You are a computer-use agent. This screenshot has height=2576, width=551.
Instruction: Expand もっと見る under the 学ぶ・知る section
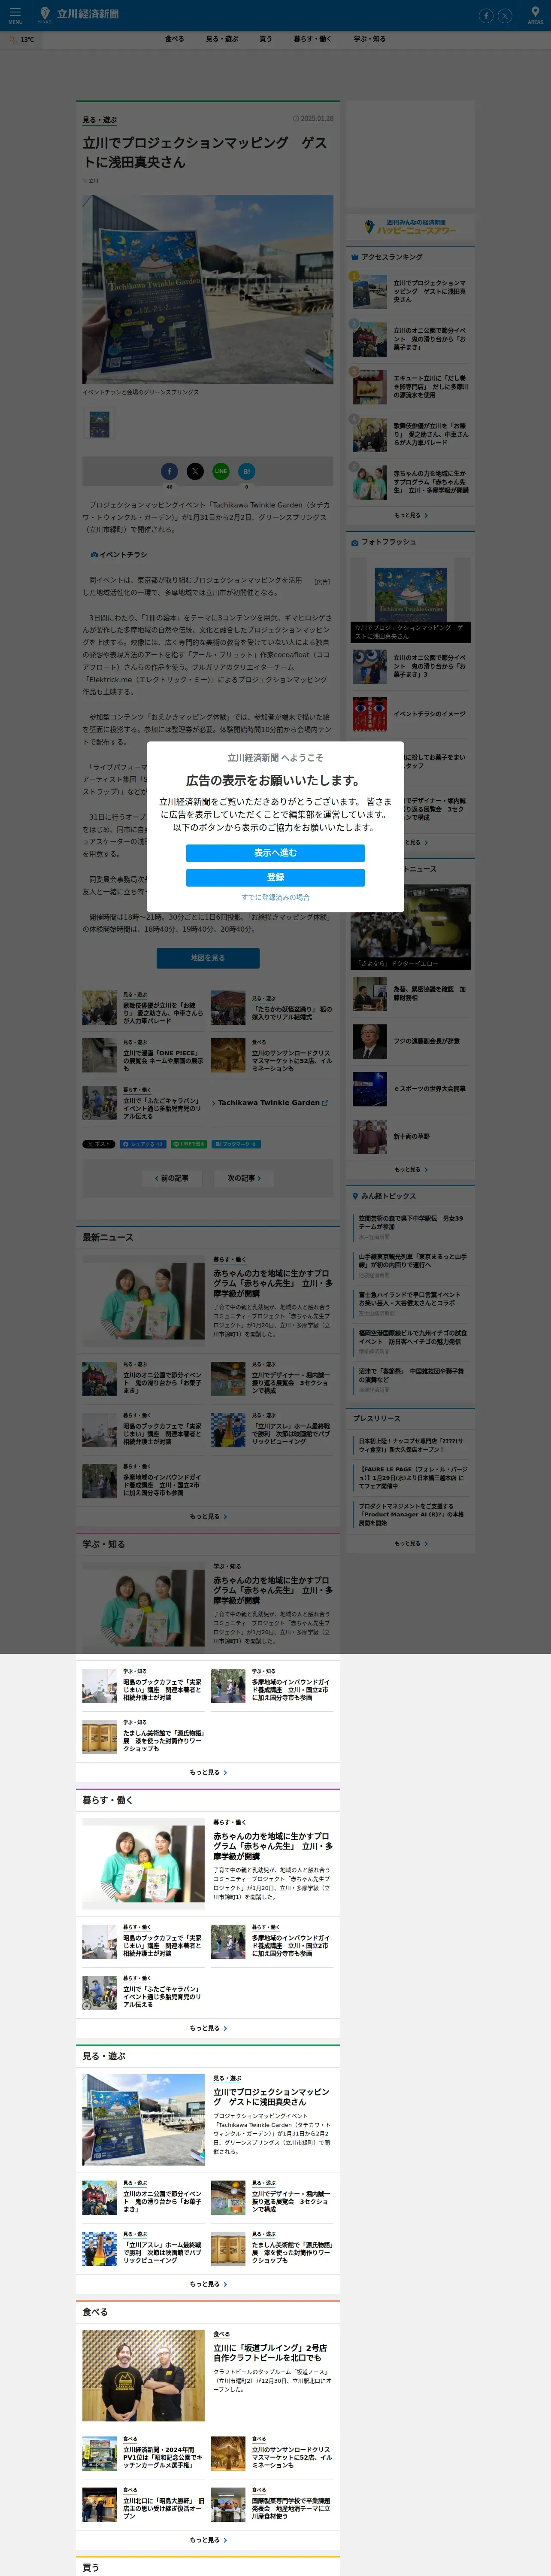pos(208,1772)
